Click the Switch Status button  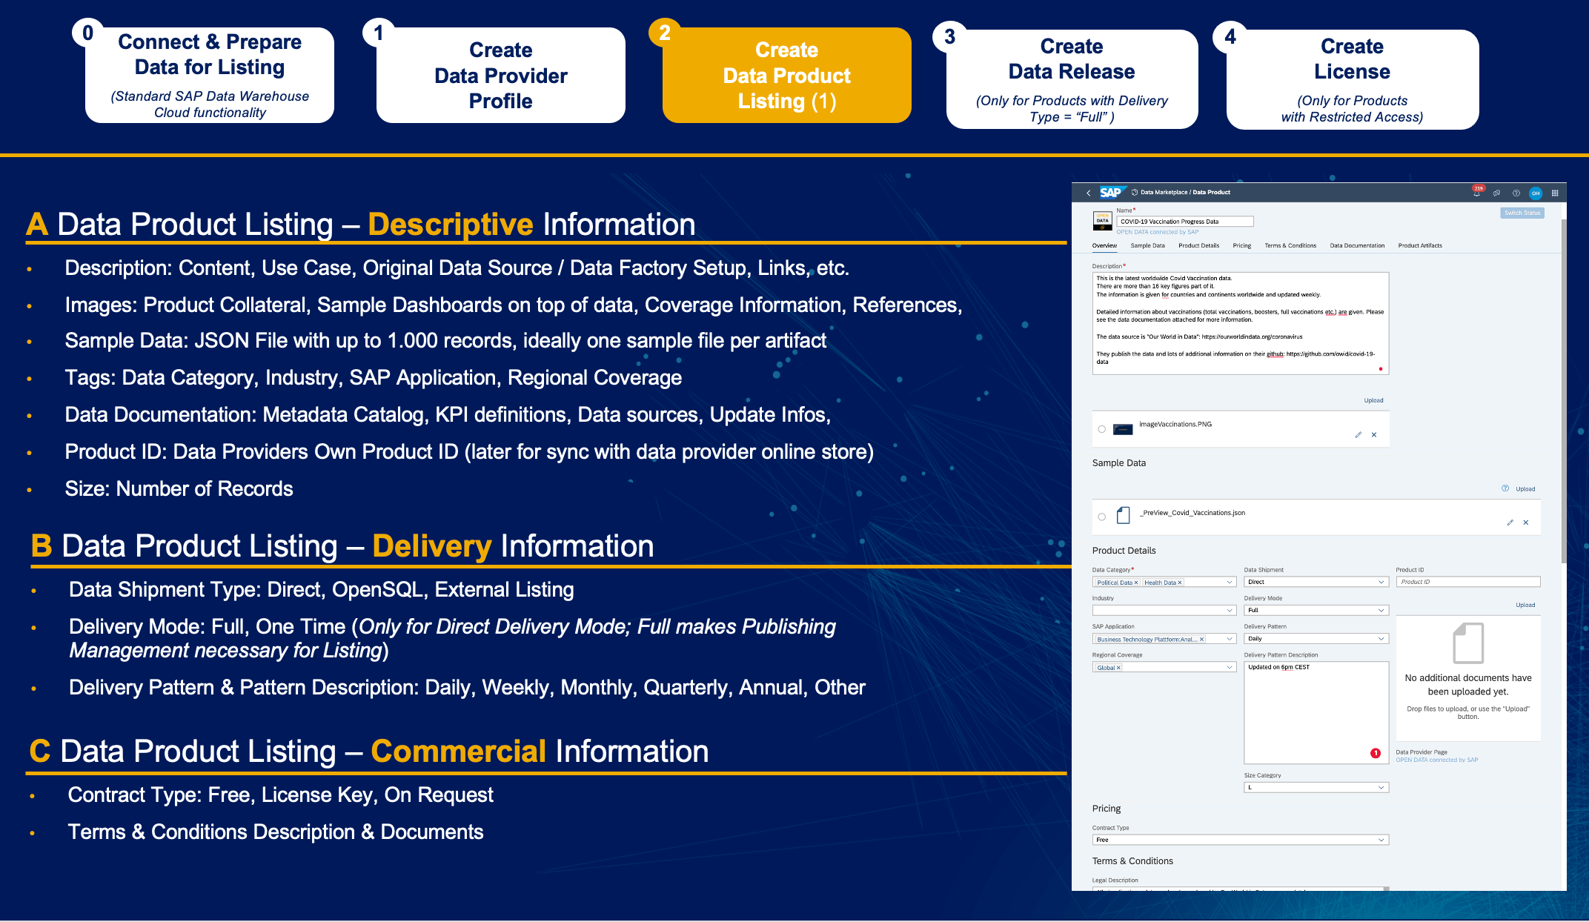(x=1522, y=213)
